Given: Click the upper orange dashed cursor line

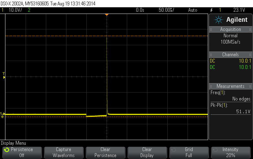Looking at the screenshot, I should (x=107, y=36).
